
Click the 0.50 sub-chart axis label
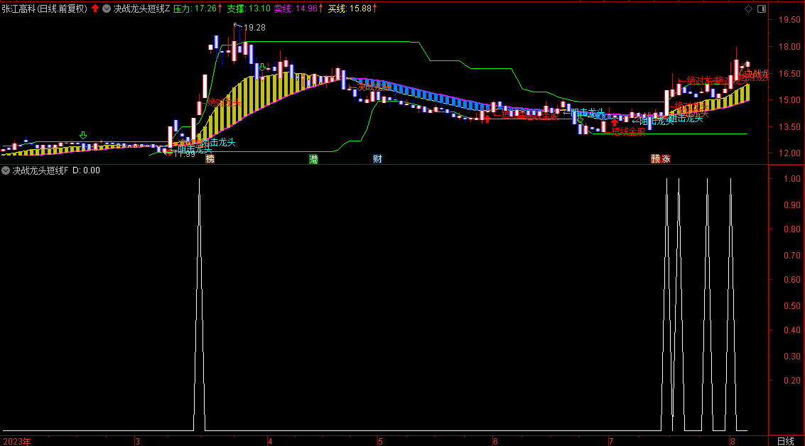pos(792,306)
